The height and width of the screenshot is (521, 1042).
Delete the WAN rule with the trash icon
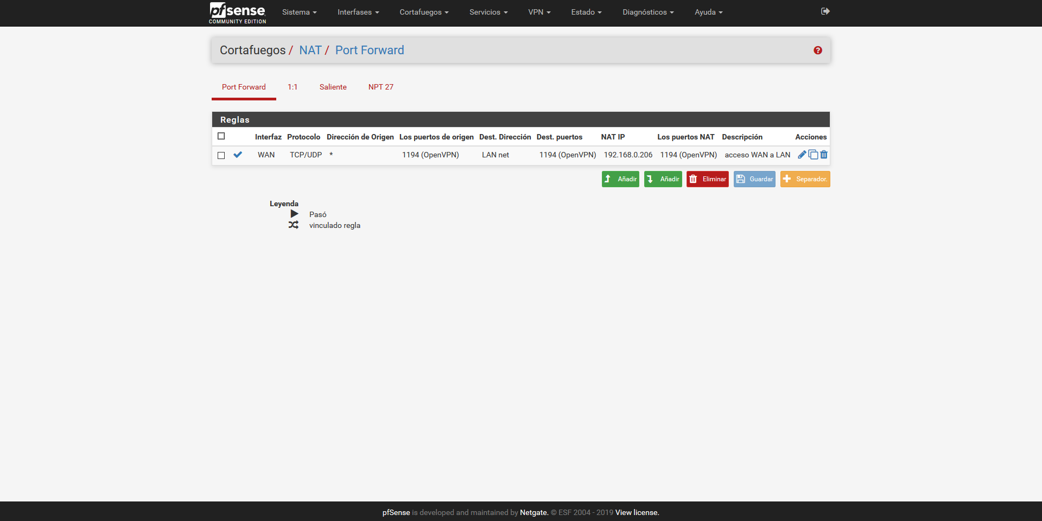tap(824, 155)
